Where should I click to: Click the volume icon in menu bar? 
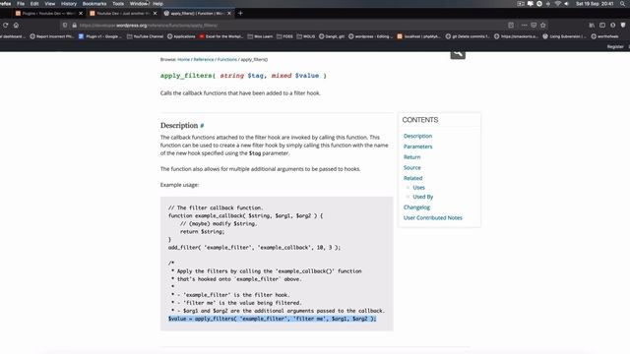[567, 4]
